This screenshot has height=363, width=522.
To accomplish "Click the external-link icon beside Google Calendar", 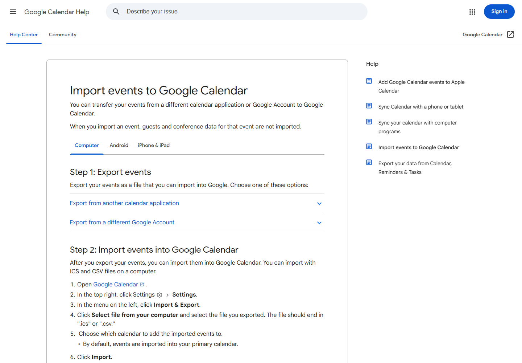I will click(510, 34).
